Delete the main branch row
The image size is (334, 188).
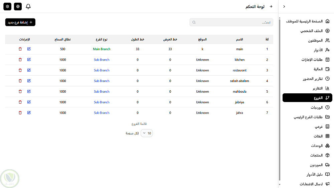[20, 49]
